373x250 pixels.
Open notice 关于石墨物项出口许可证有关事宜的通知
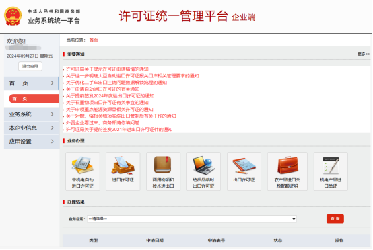point(107,103)
